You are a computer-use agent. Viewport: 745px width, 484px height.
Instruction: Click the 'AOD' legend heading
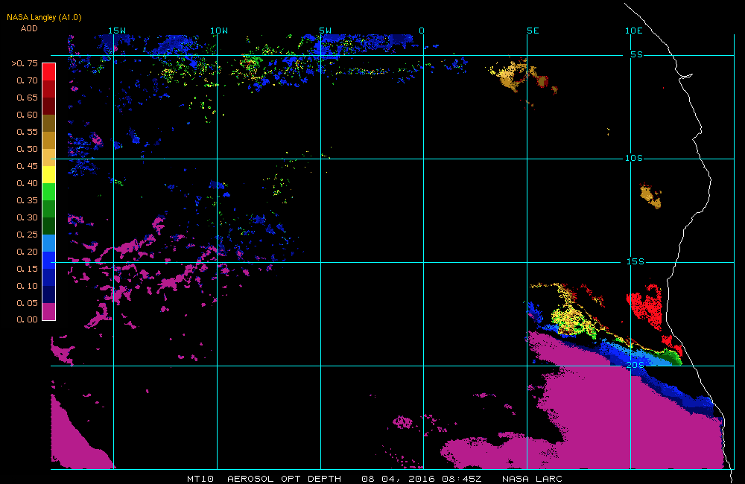click(29, 28)
